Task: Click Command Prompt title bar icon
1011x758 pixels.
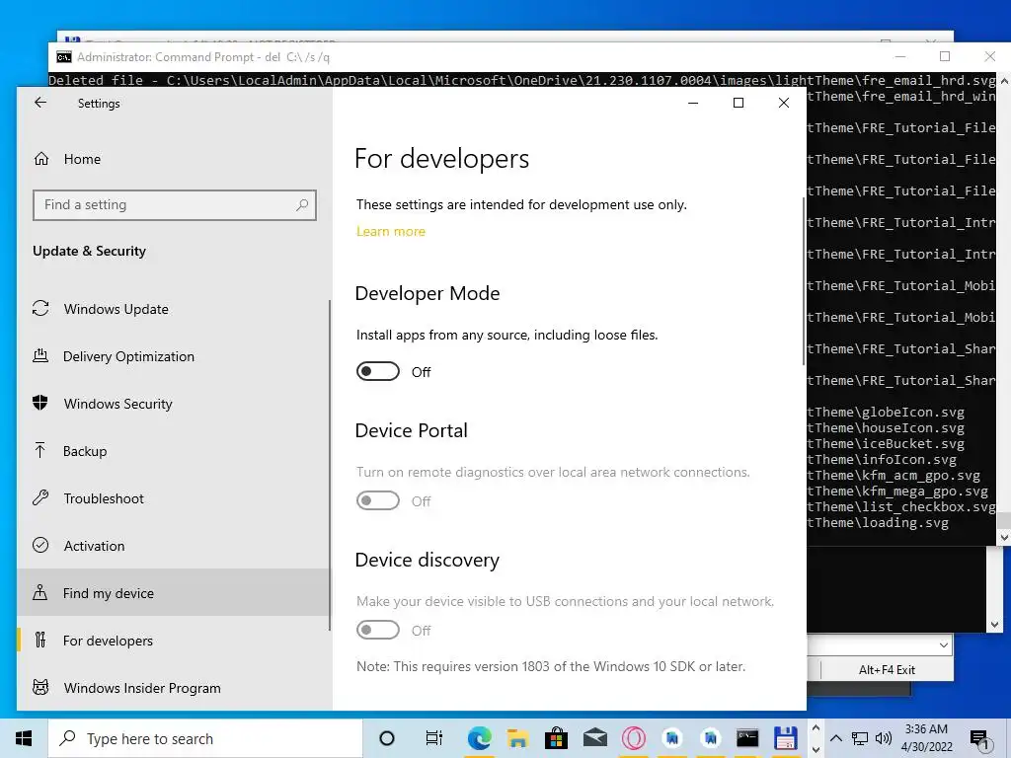Action: (x=64, y=57)
